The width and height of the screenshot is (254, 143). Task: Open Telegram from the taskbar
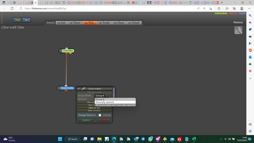(x=143, y=139)
